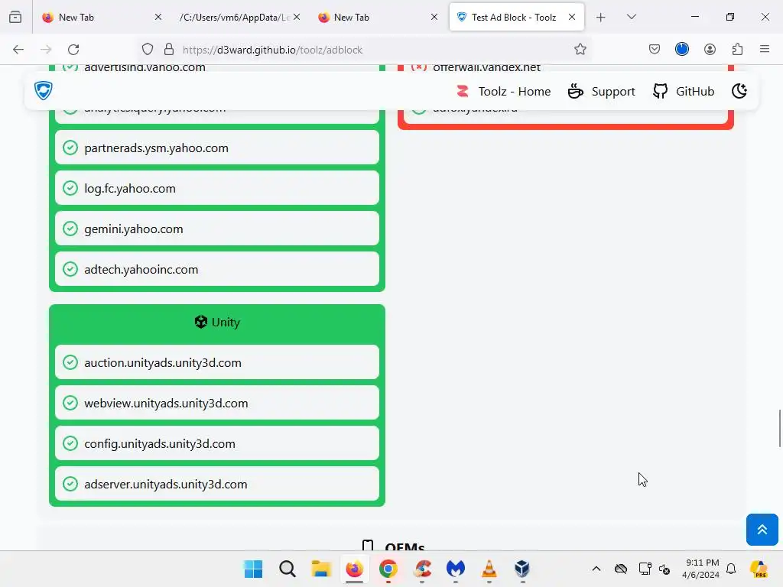Click the gemini.yahoo.com entry
This screenshot has width=783, height=587.
(x=216, y=229)
